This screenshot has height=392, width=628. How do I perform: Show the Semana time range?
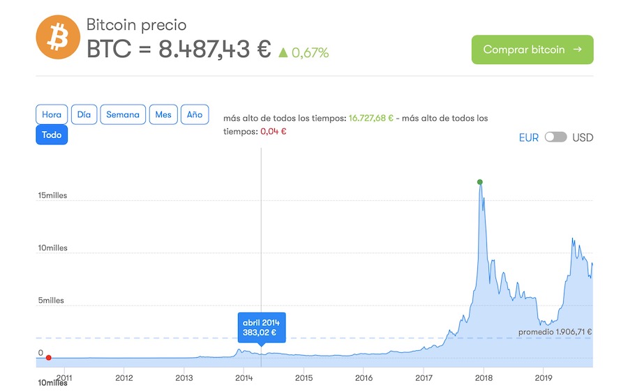click(x=123, y=114)
